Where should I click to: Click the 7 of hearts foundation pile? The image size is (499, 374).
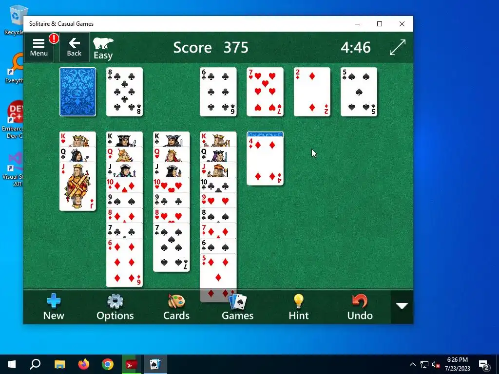pos(265,92)
